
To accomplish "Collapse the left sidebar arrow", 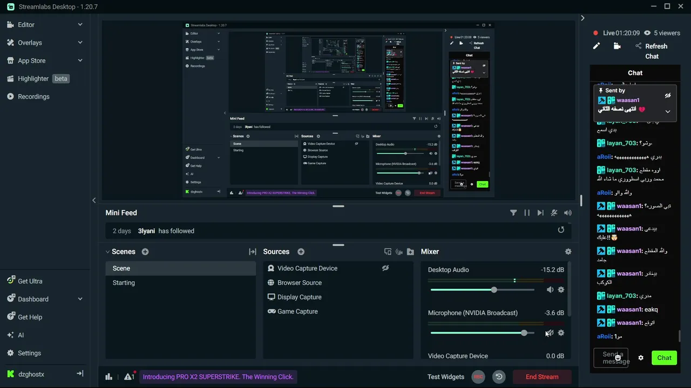I will pos(94,200).
